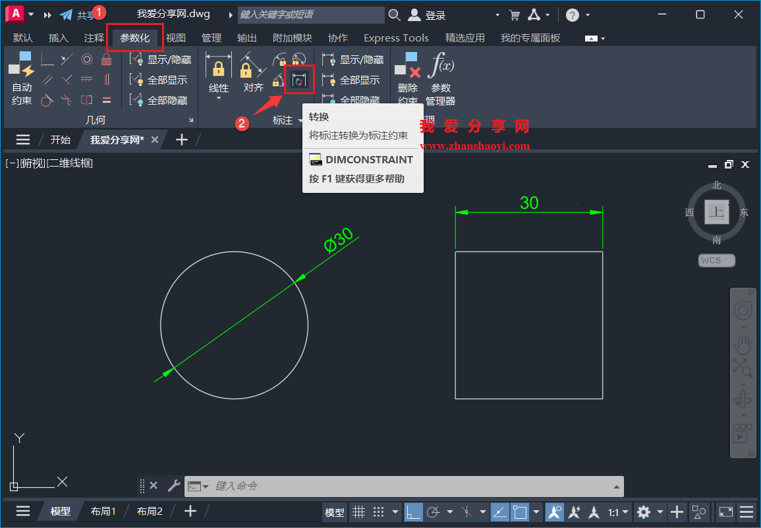Toggle grid display in the status bar

[x=359, y=512]
